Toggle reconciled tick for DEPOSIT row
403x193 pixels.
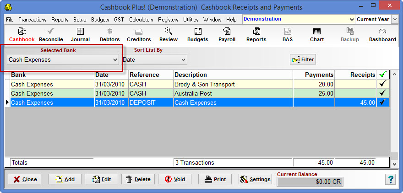coord(383,102)
